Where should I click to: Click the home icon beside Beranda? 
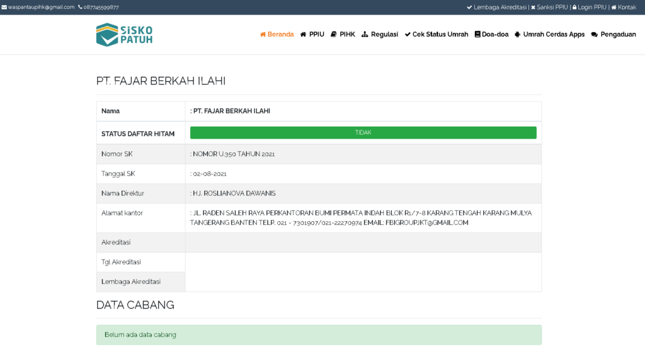[x=263, y=35]
